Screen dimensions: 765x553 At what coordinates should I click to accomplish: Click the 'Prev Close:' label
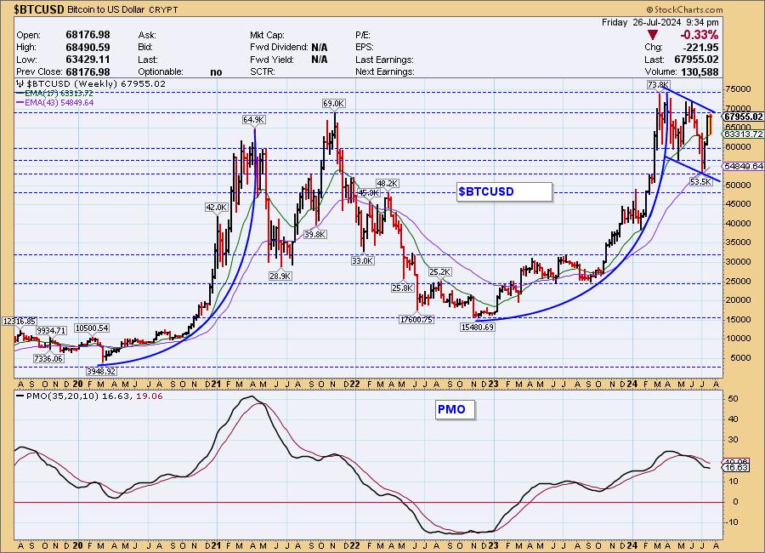[40, 71]
